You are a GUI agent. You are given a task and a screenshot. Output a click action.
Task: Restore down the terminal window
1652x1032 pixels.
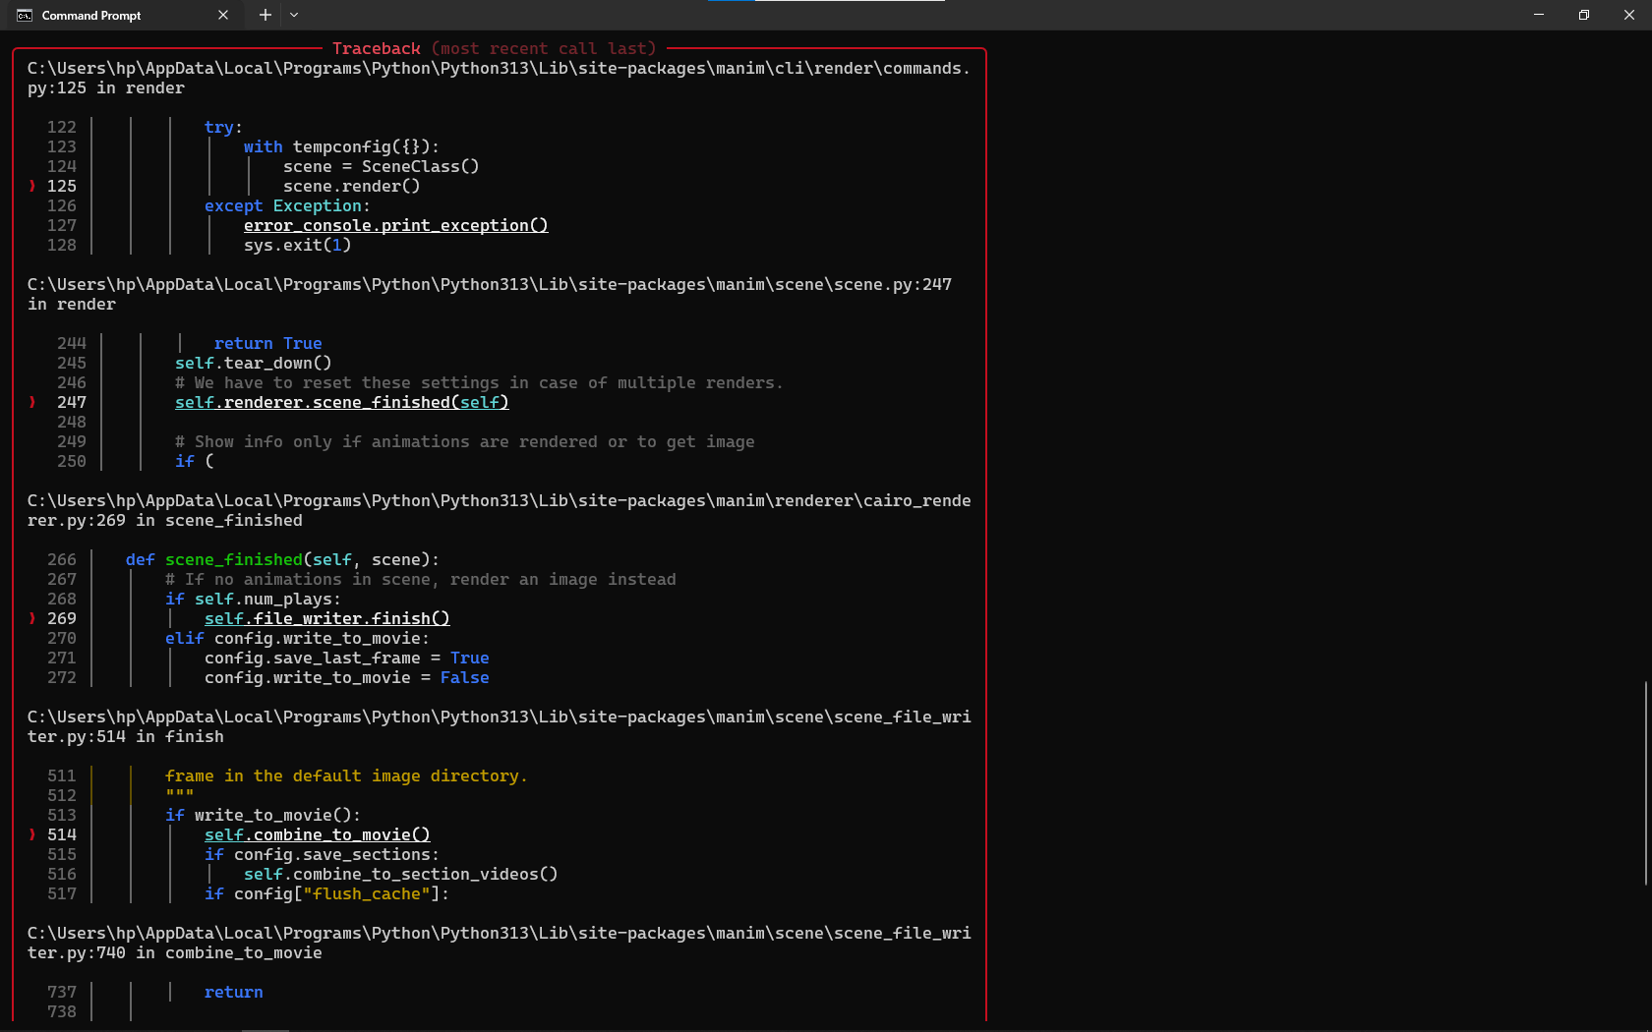[1584, 15]
